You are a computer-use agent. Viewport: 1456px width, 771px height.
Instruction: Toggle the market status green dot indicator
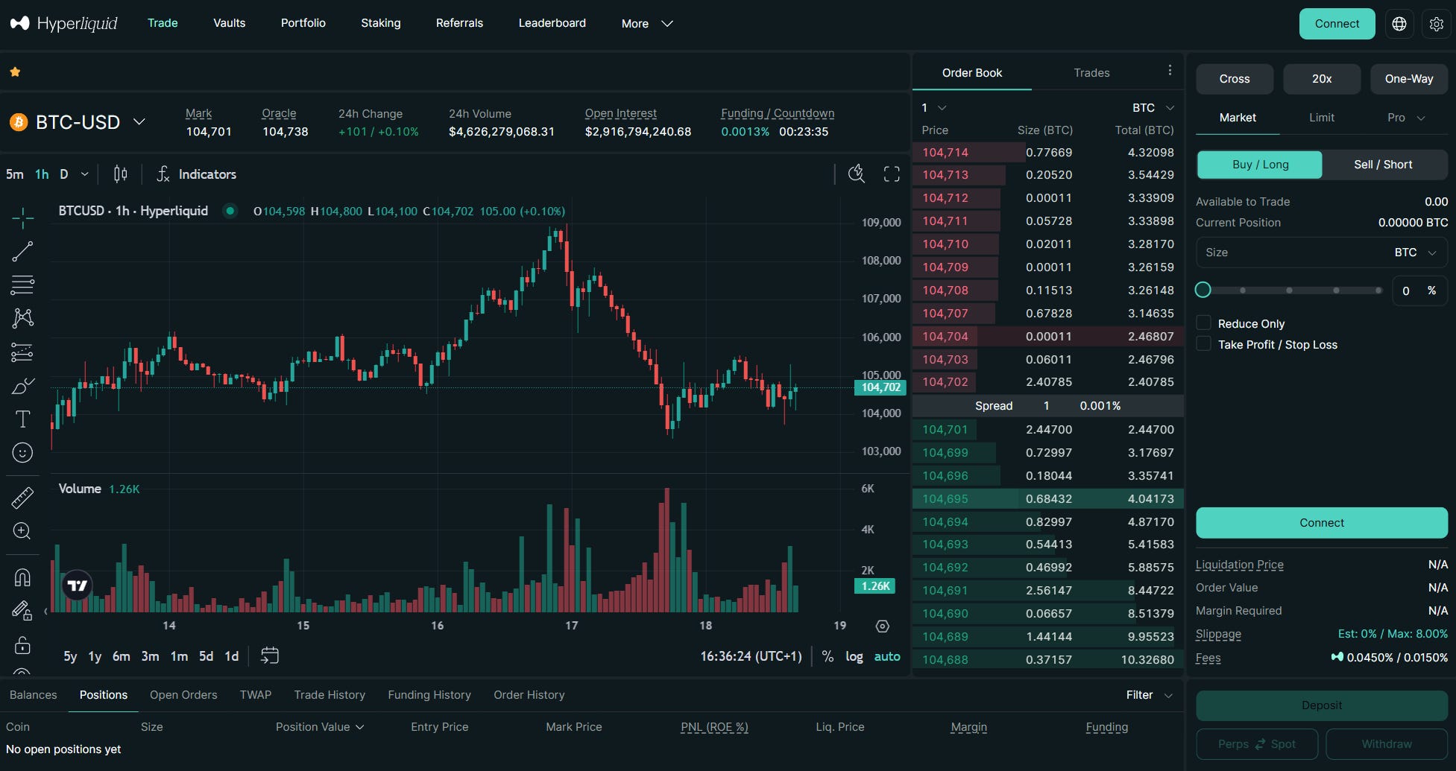click(x=230, y=211)
